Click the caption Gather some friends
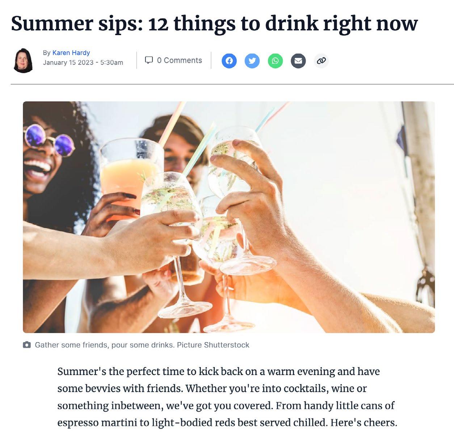The image size is (454, 446). coord(71,345)
